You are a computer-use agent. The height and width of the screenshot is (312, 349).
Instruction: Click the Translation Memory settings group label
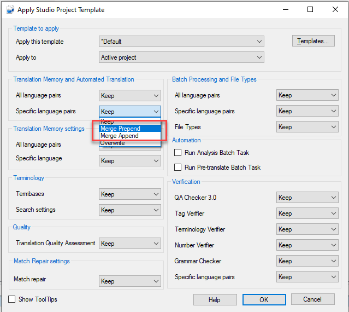coord(49,129)
